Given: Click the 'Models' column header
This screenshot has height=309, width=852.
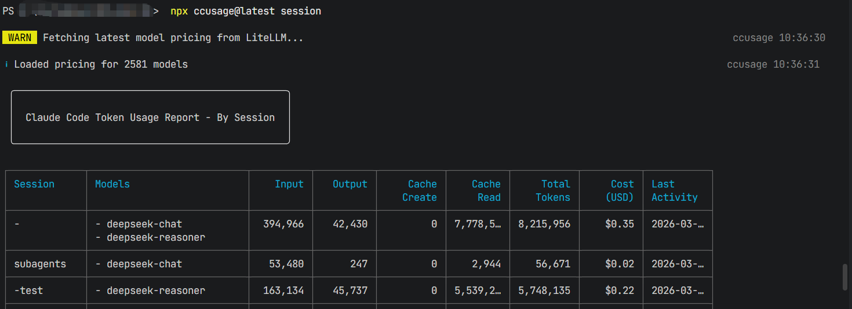Looking at the screenshot, I should 112,184.
